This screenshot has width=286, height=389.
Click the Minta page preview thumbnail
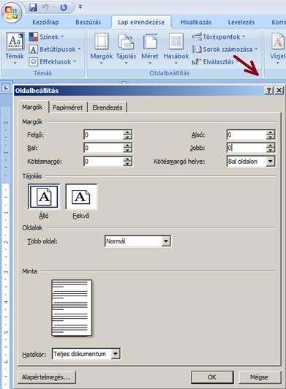(x=72, y=308)
